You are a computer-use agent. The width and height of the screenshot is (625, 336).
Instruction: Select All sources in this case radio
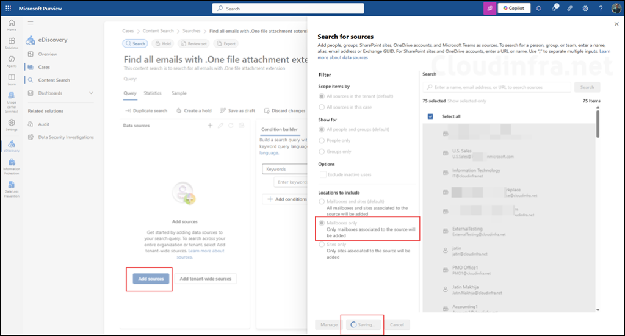(322, 107)
